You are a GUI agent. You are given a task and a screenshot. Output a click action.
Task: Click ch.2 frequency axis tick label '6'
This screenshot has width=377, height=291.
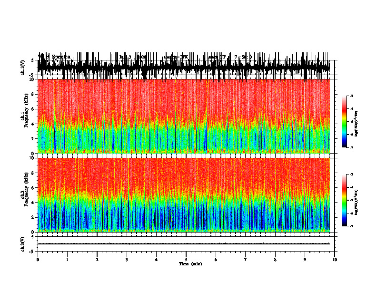coord(33,187)
